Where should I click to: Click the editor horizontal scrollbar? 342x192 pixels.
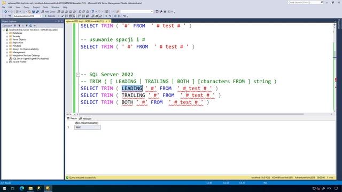point(191,114)
